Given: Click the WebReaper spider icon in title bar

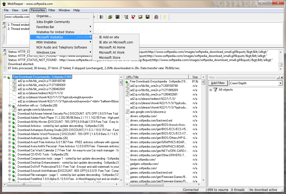Looking at the screenshot, I should 4,4.
